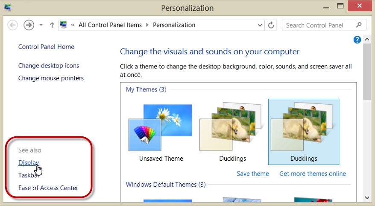Click in the Search Control Panel field

(318, 25)
